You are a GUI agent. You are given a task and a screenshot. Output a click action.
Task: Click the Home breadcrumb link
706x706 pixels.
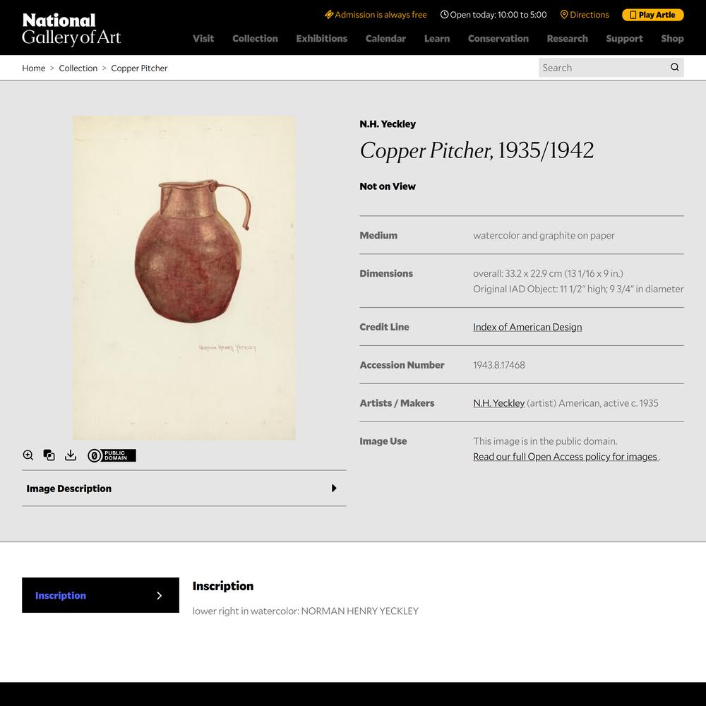pos(34,68)
